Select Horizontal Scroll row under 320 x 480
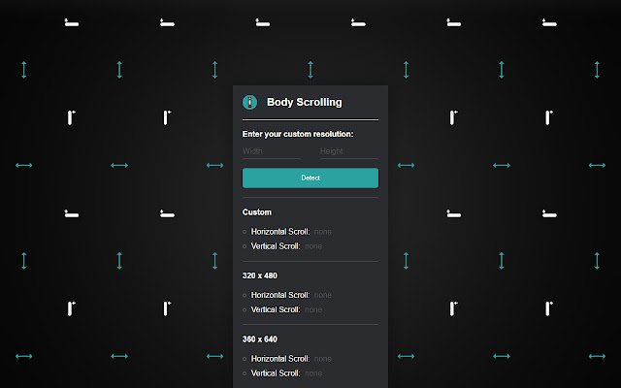The image size is (621, 388). click(287, 295)
